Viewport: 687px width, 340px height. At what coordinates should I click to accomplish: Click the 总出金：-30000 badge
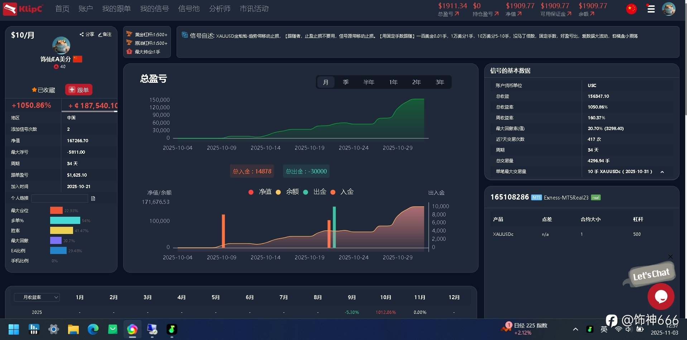pos(306,171)
